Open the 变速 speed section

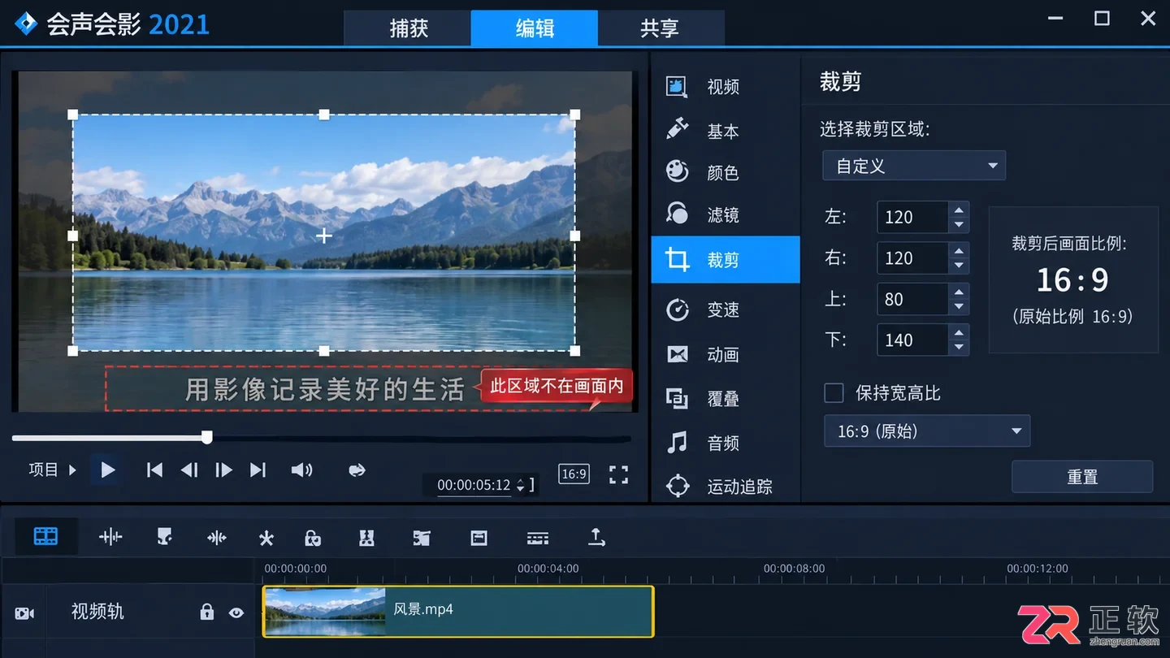click(726, 310)
